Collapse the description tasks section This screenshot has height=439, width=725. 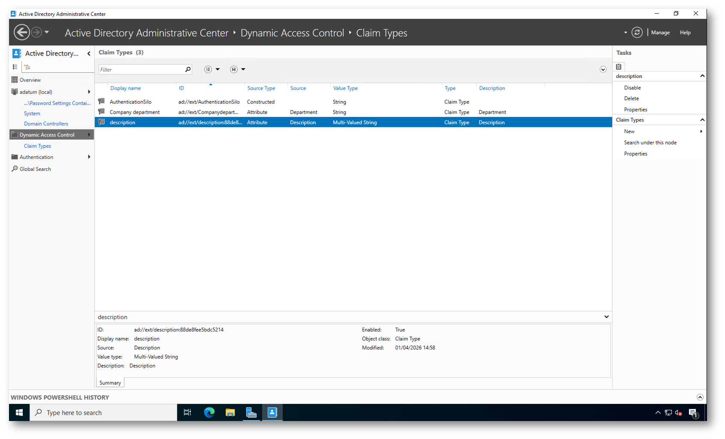pyautogui.click(x=702, y=76)
